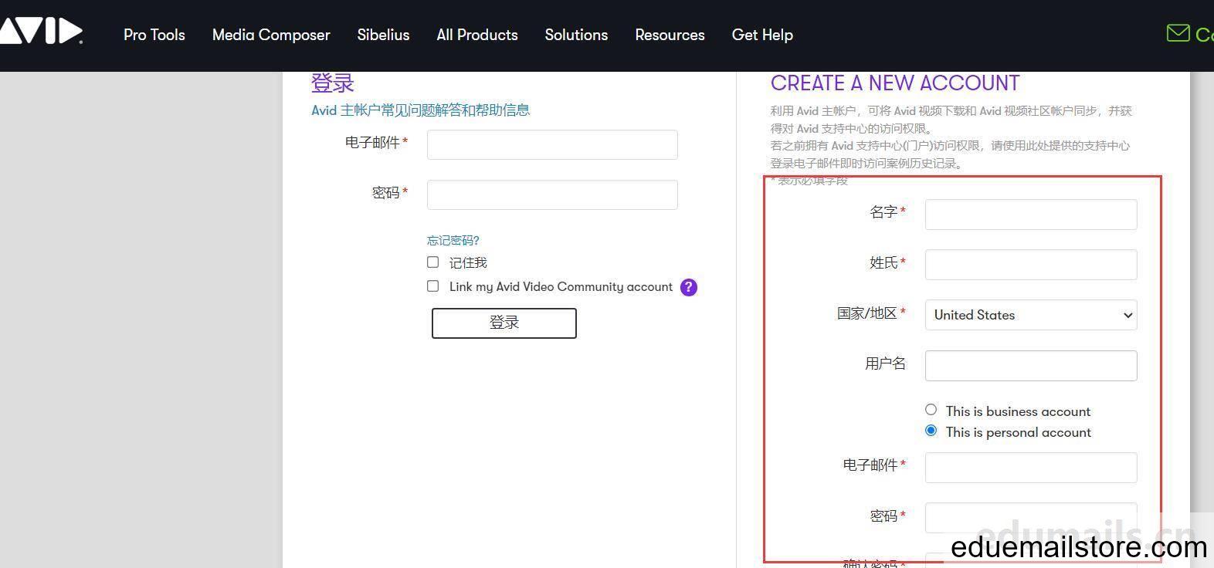The image size is (1214, 568).
Task: Open the All Products menu
Action: tap(477, 35)
